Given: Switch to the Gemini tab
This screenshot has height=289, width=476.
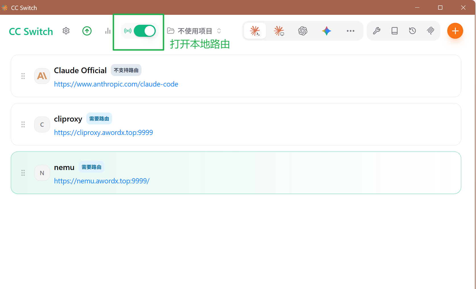Looking at the screenshot, I should point(327,31).
